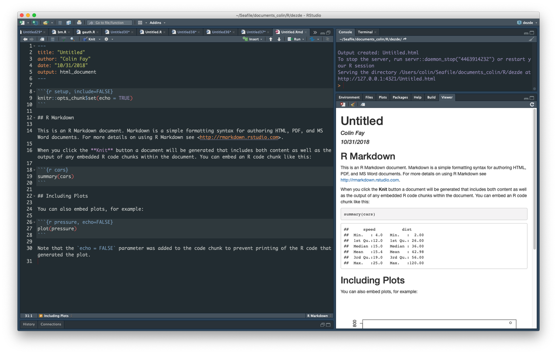
Task: Clear console with the broom icon
Action: point(531,39)
